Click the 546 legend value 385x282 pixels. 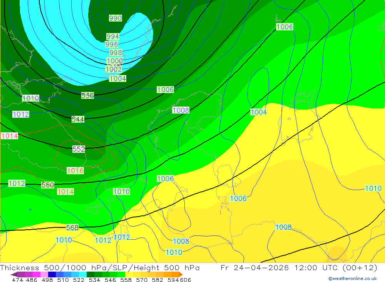click(110, 280)
